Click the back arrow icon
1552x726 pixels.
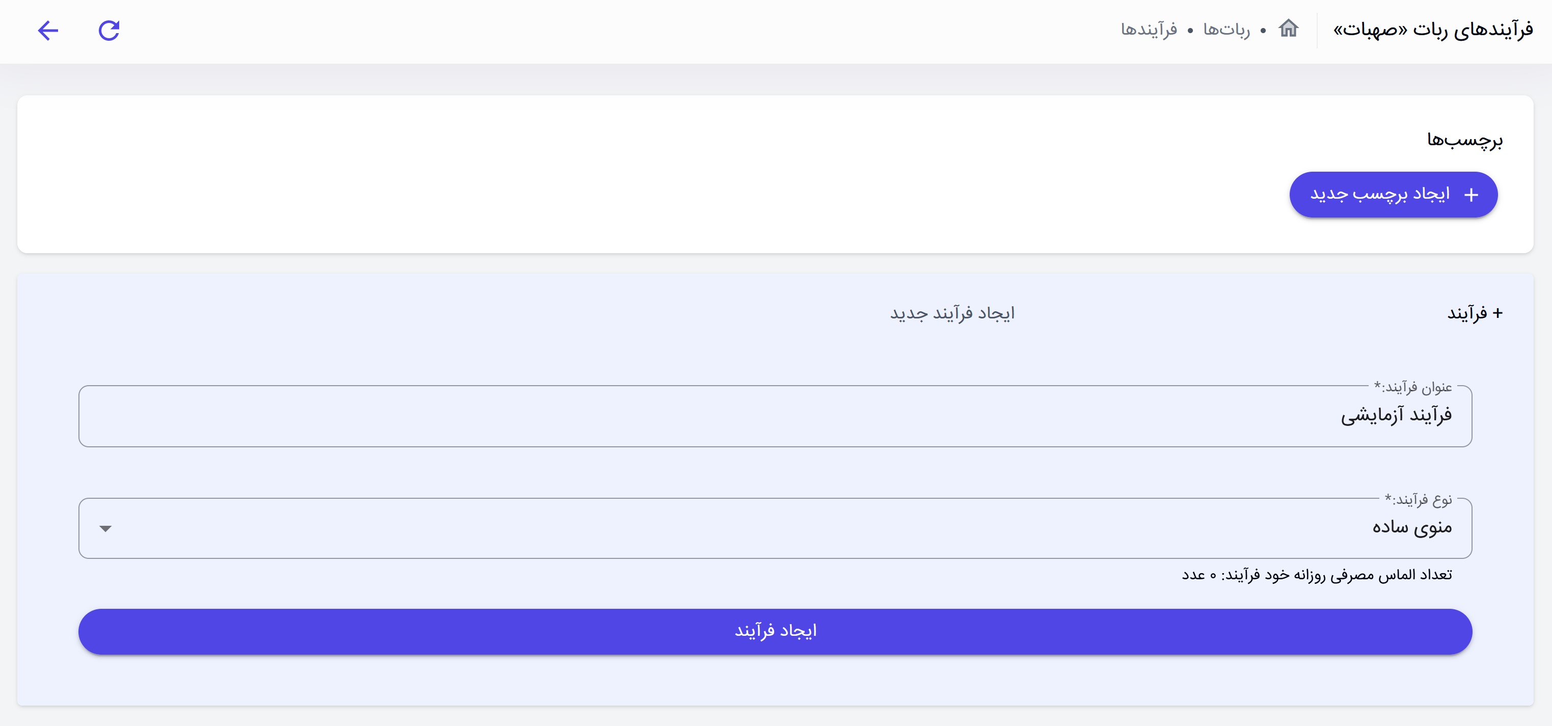[47, 30]
